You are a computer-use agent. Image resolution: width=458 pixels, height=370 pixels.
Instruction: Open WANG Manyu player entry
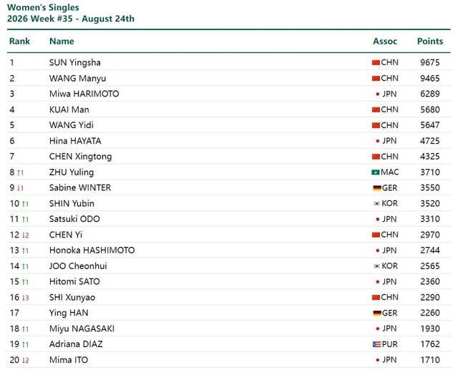pos(77,78)
